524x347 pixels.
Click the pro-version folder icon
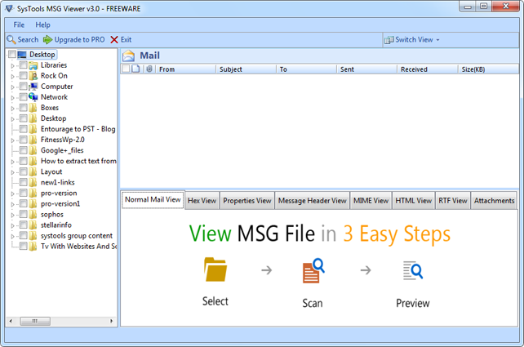pyautogui.click(x=33, y=194)
